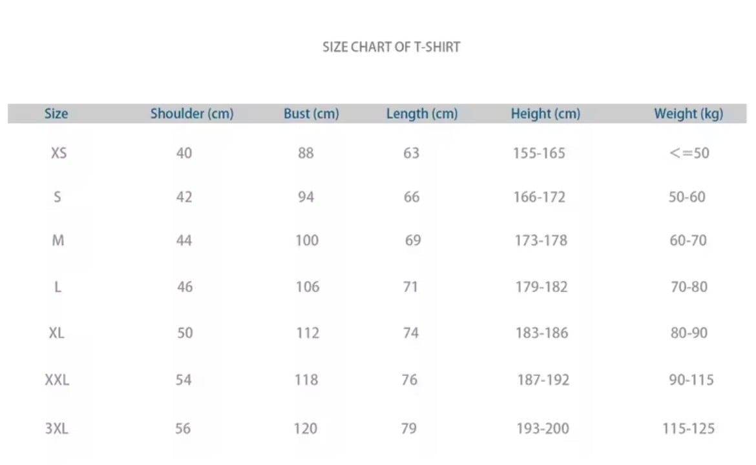Click the 155-165 height range cell

[539, 153]
